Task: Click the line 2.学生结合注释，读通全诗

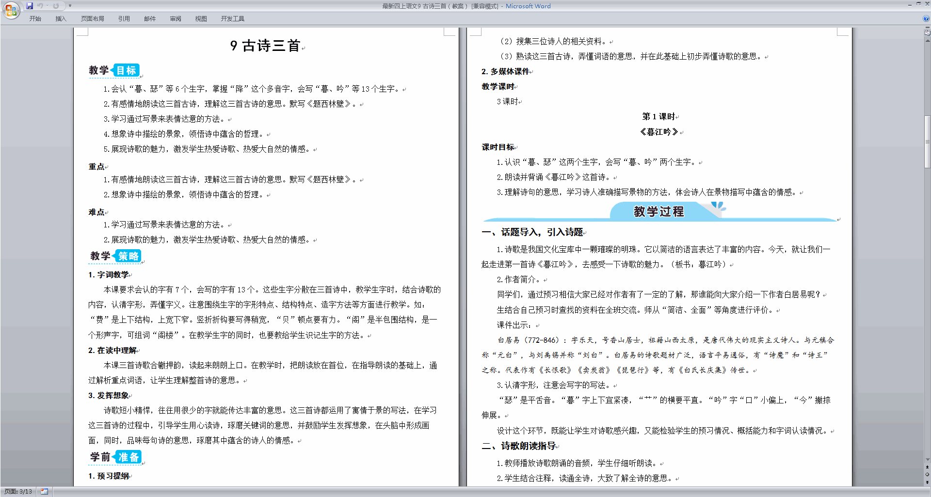Action: click(x=586, y=478)
